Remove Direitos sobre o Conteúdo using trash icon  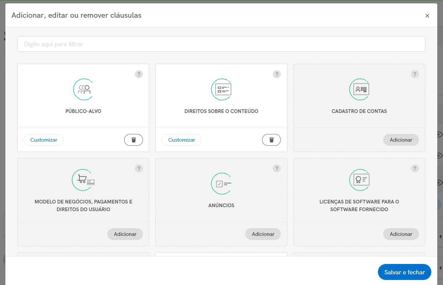coord(271,140)
